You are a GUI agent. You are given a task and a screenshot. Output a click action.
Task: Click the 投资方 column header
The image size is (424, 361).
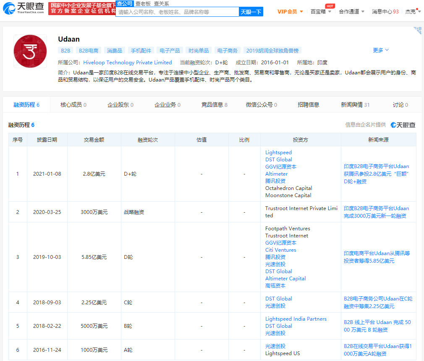click(x=301, y=140)
